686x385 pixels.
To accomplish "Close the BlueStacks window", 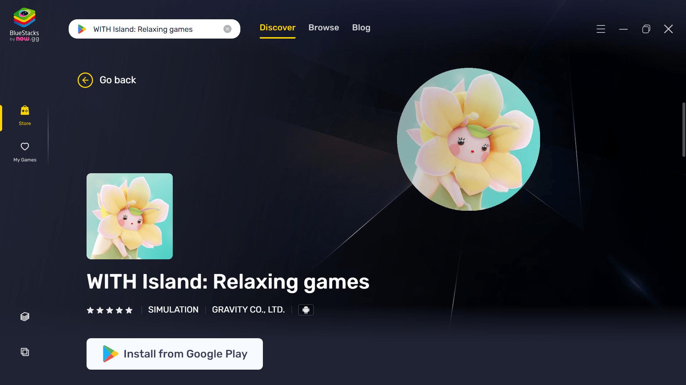I will pos(668,29).
